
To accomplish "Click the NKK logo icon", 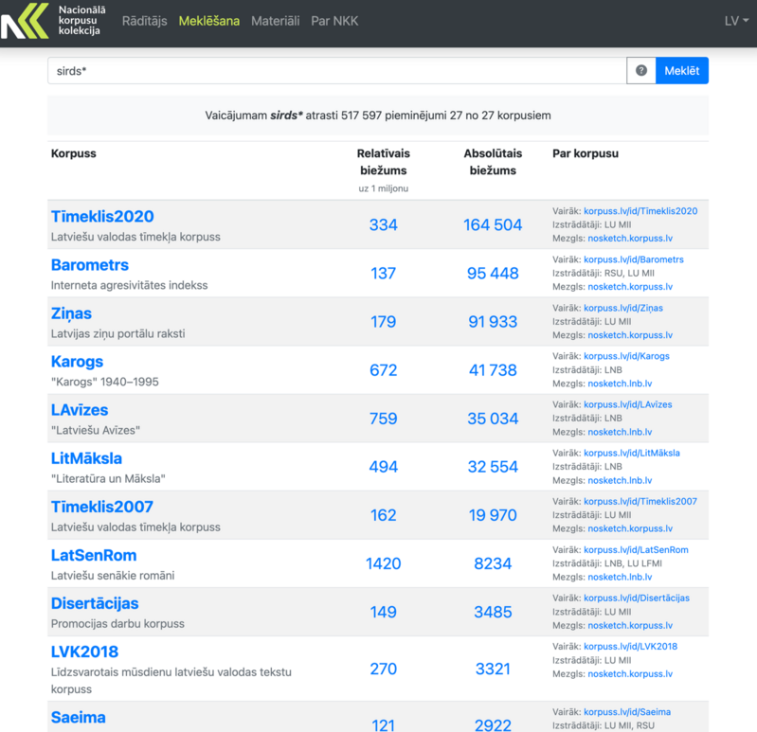I will 25,21.
